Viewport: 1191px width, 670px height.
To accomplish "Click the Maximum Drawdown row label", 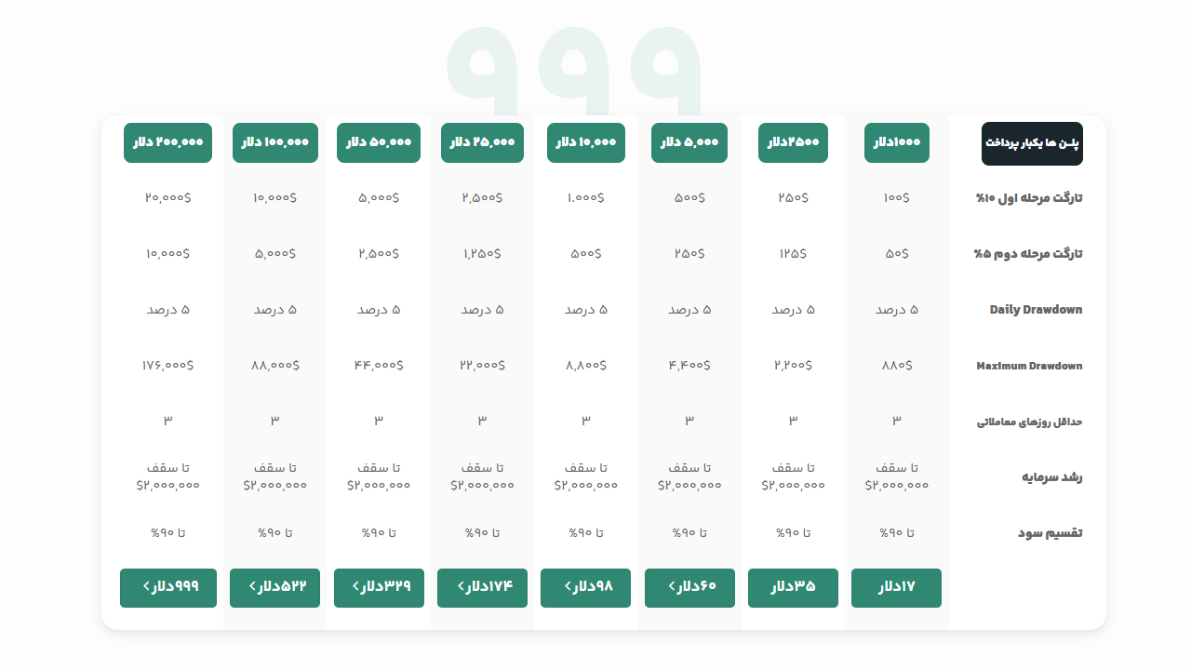I will coord(1029,366).
